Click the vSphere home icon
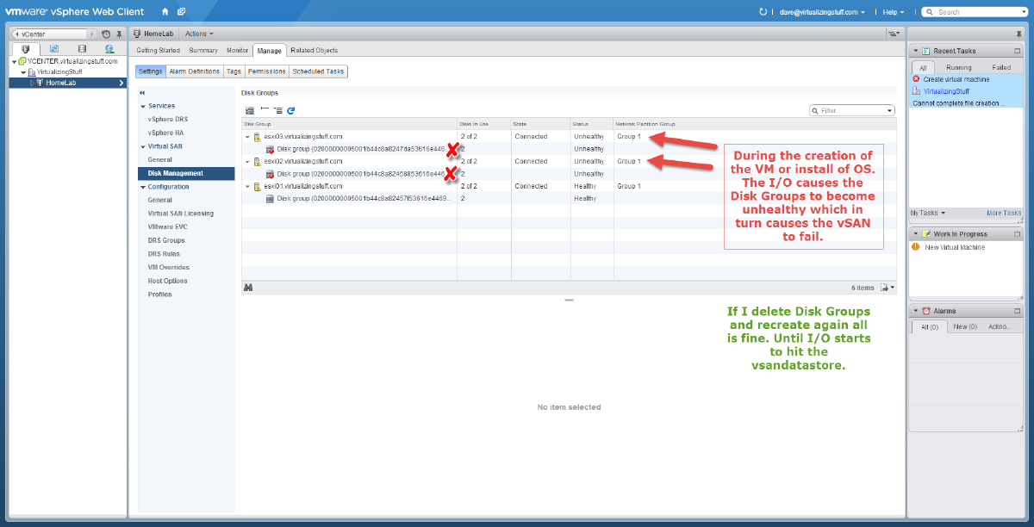1034x527 pixels. tap(165, 12)
